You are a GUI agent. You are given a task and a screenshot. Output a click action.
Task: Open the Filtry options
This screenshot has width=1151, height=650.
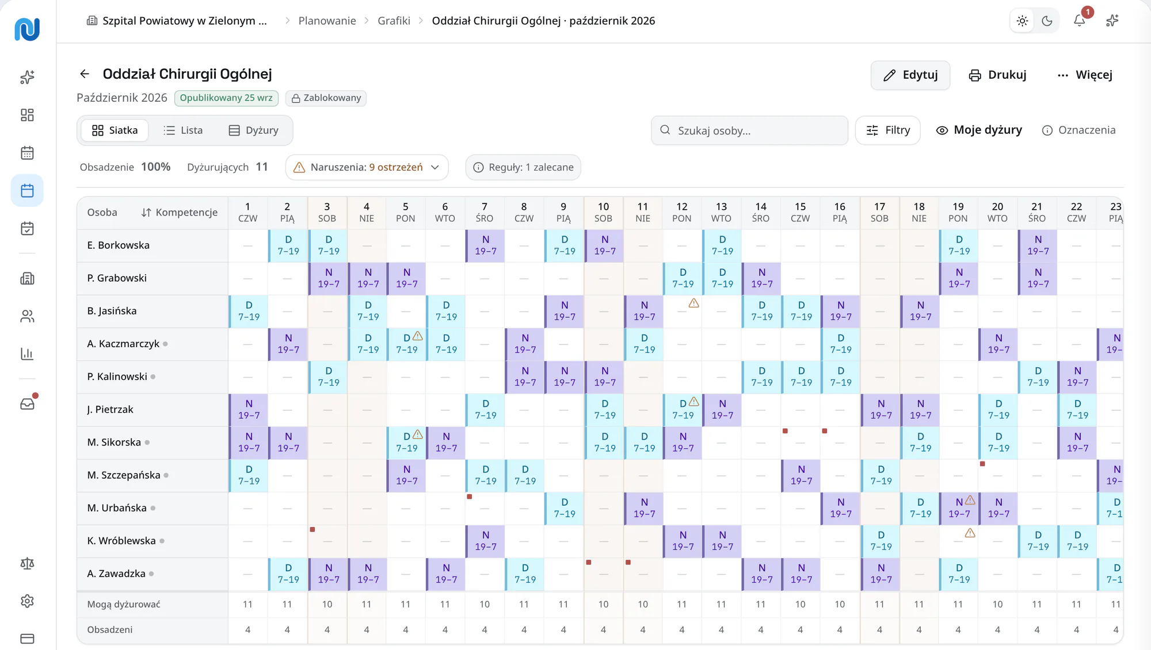click(888, 130)
